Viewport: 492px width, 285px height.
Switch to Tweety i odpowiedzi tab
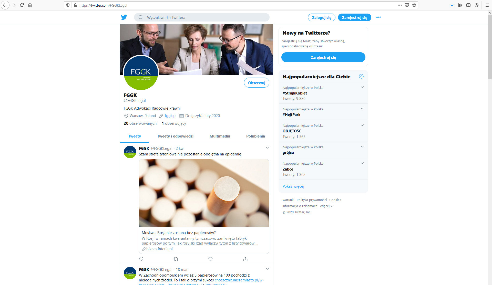coord(175,136)
